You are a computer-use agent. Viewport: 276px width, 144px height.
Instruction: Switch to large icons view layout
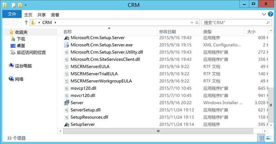click(x=269, y=138)
